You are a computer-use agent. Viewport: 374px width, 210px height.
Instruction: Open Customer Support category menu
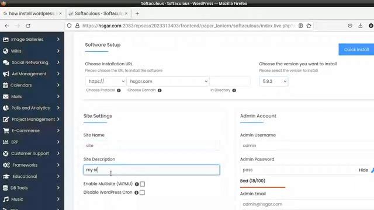pyautogui.click(x=32, y=153)
